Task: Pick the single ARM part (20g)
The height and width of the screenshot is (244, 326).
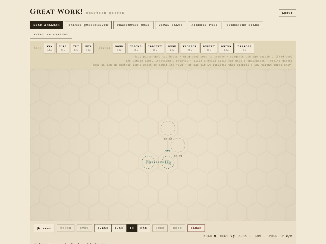Action: (49, 48)
